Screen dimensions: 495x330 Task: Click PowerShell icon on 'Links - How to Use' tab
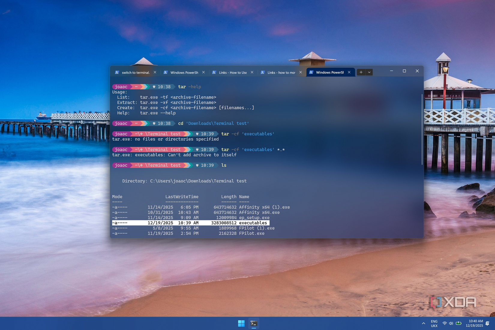pos(214,72)
